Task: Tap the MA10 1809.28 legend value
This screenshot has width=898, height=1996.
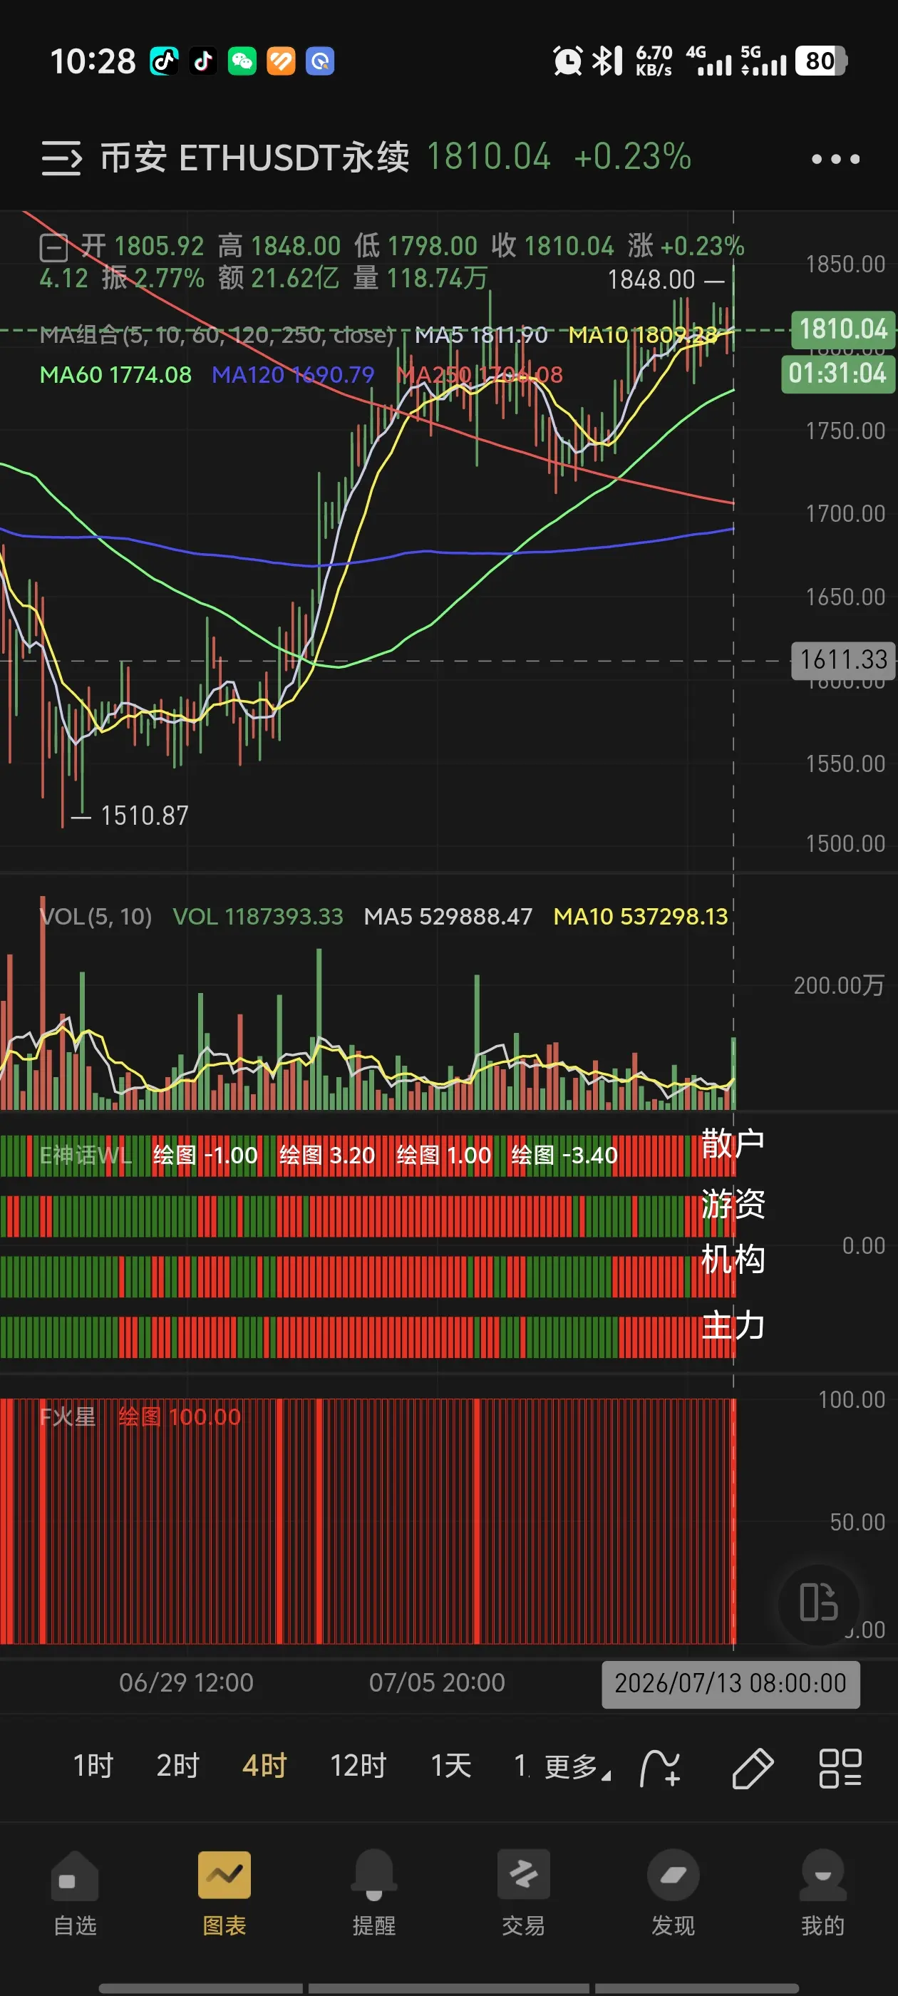Action: point(643,336)
